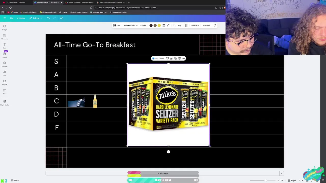Click the All-Time Go-To Breakfast title text

pyautogui.click(x=95, y=45)
